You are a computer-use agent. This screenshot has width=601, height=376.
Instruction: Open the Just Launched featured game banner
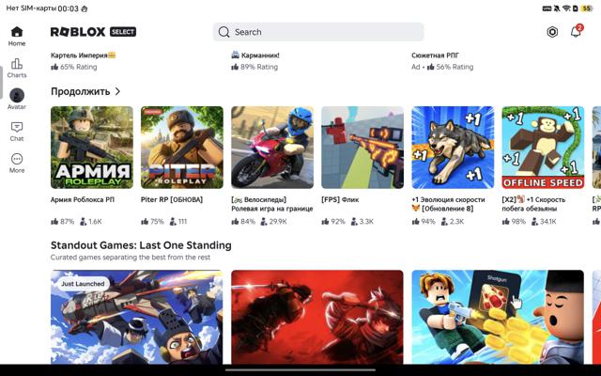coord(136,317)
